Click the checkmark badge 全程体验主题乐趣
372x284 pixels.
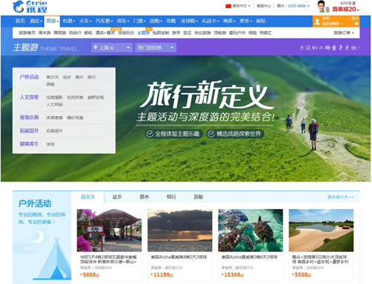click(174, 134)
